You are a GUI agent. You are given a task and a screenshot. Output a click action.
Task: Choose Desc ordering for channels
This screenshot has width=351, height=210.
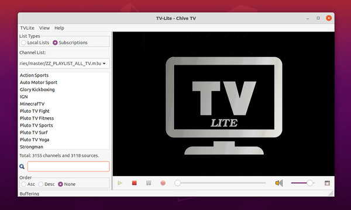(46, 184)
